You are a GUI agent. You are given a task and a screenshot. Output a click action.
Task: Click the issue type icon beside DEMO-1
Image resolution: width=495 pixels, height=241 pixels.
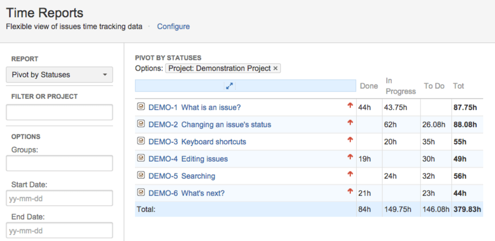coord(141,107)
